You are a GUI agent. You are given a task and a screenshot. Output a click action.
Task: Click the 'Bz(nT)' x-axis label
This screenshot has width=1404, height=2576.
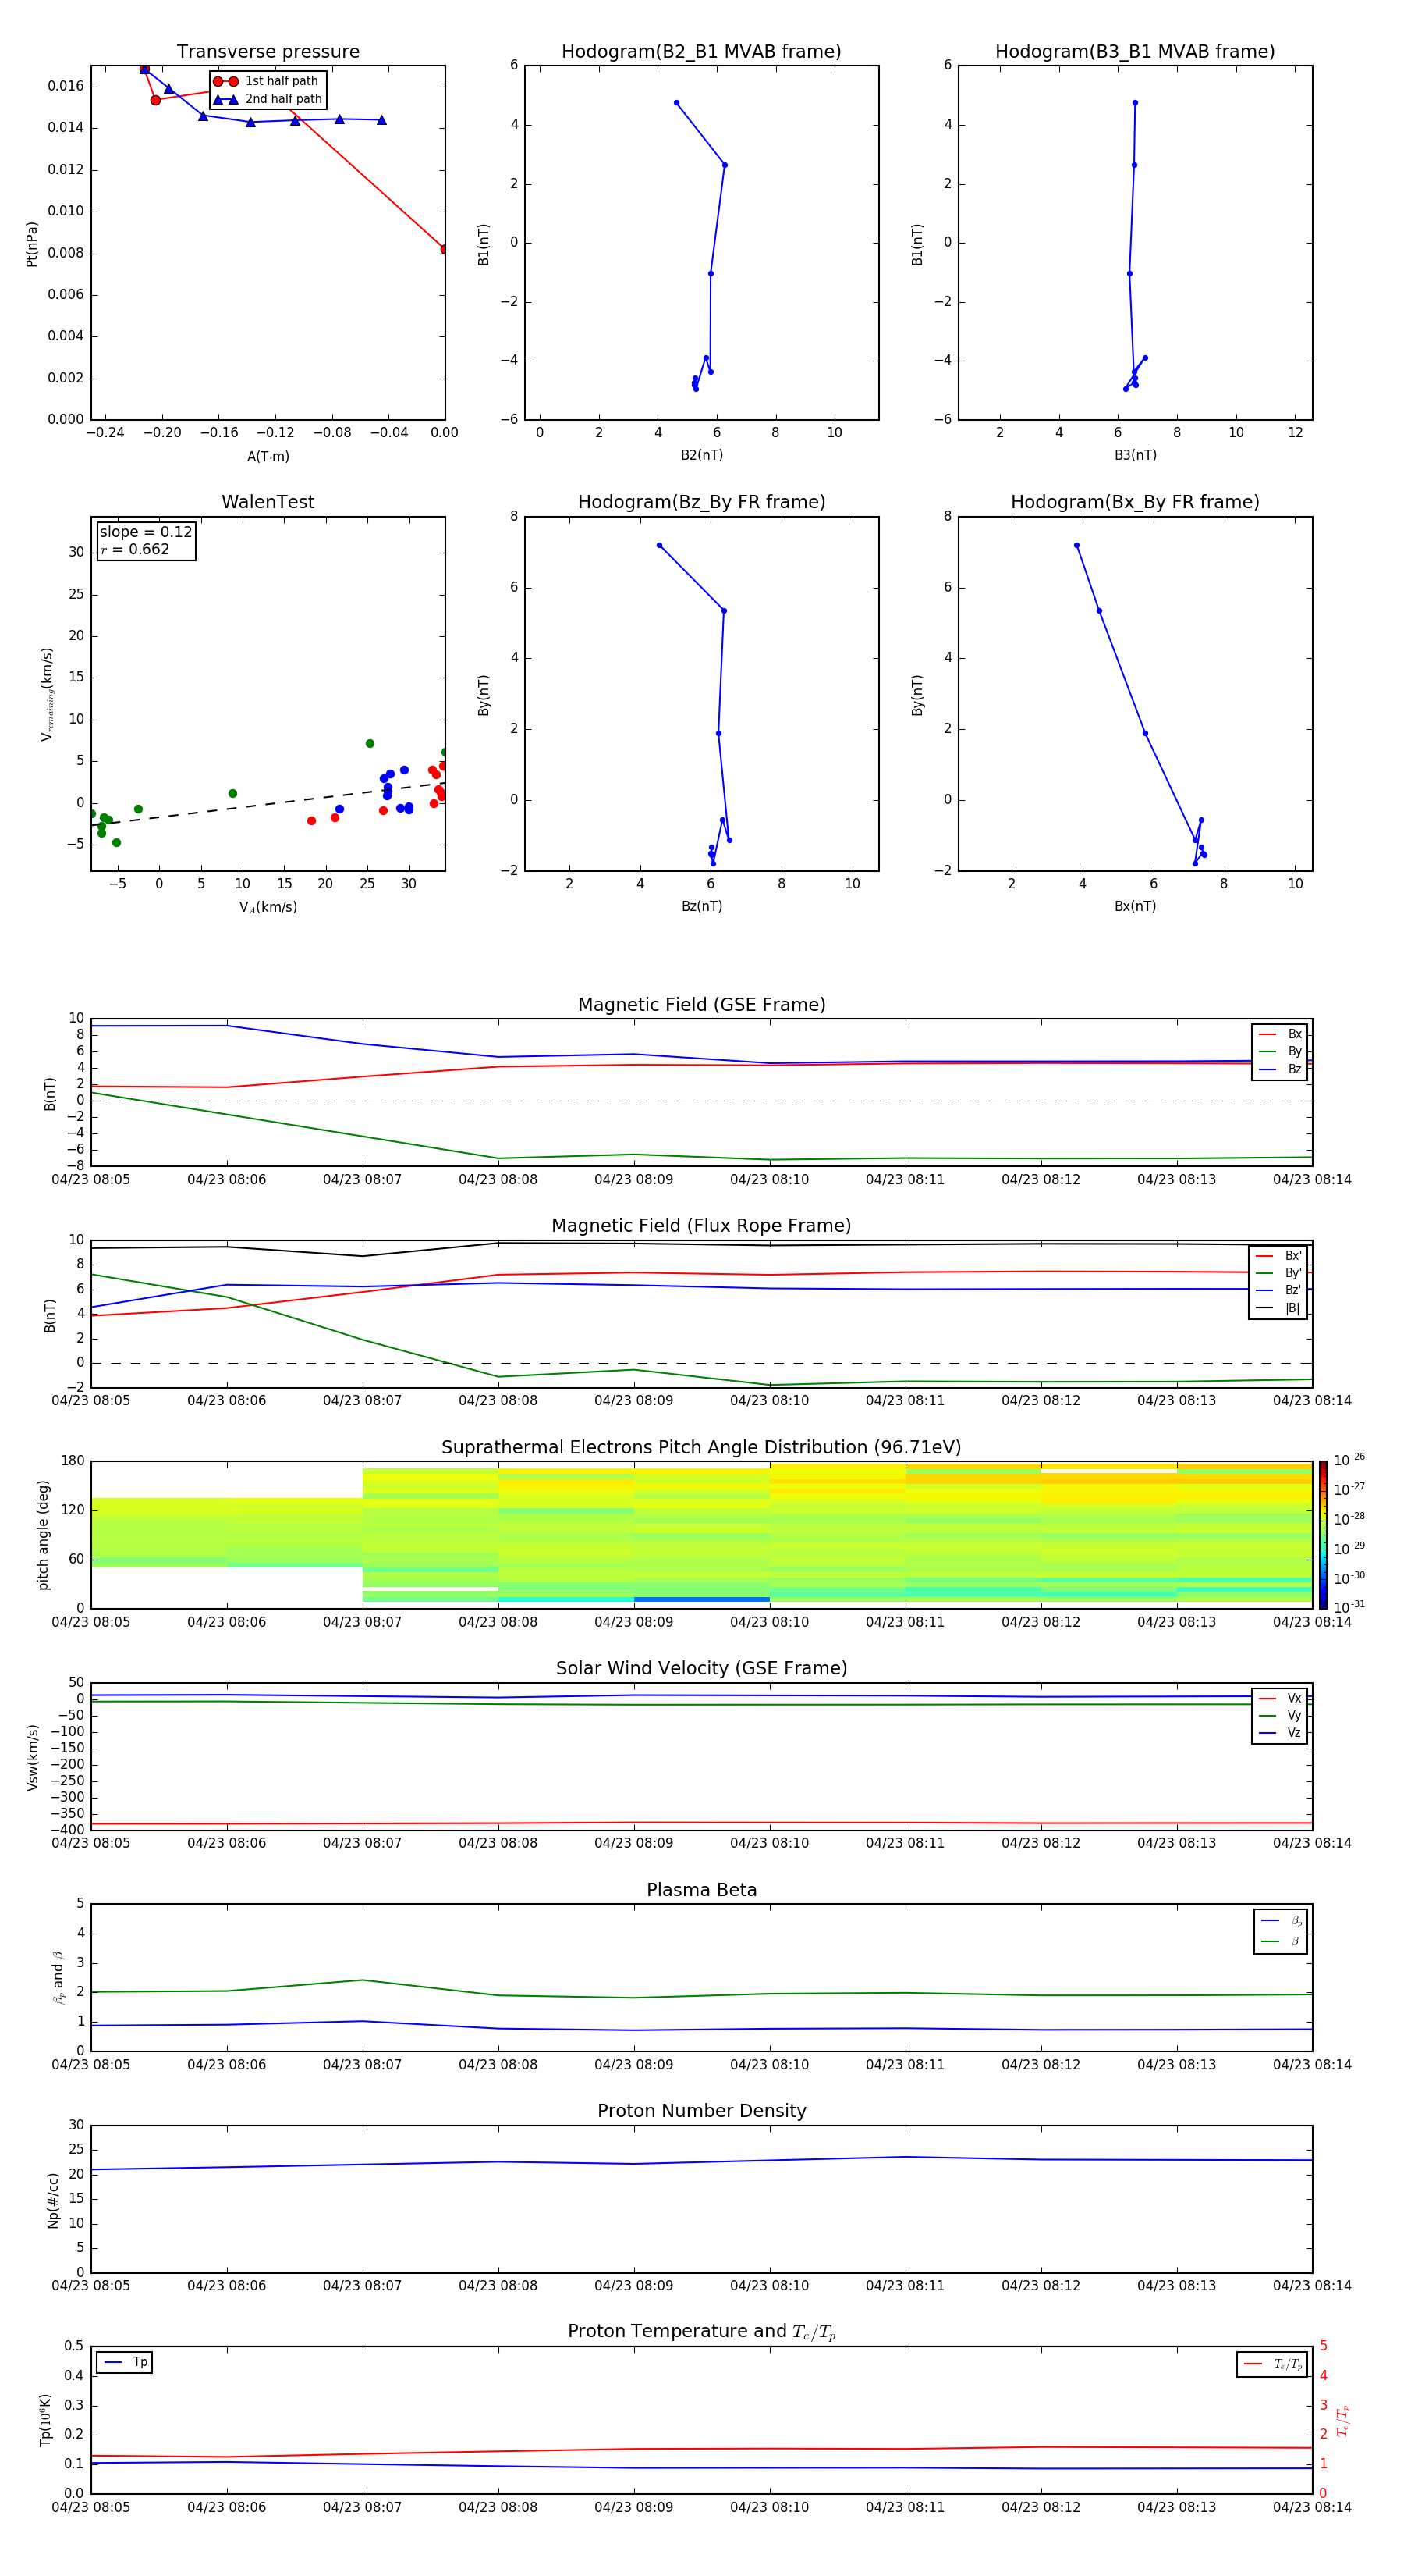coord(701,906)
